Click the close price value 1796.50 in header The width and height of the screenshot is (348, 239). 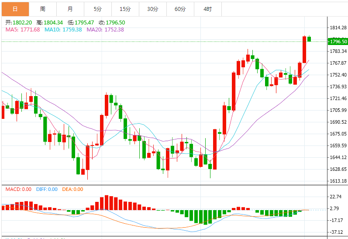click(x=115, y=23)
